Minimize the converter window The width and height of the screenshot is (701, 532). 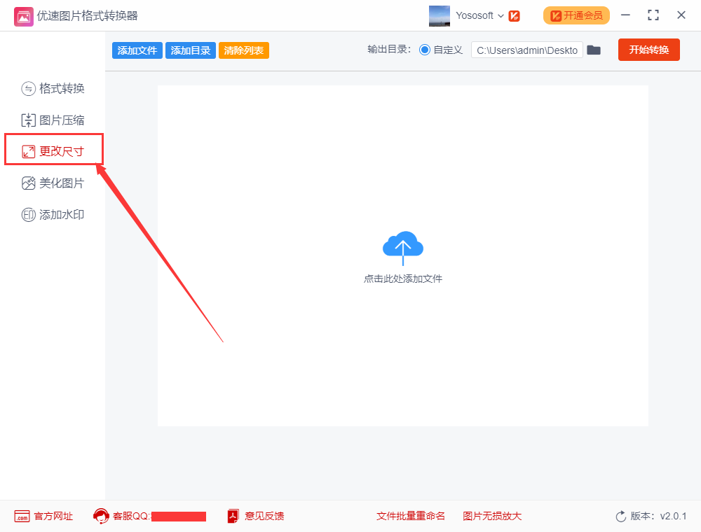tap(625, 15)
